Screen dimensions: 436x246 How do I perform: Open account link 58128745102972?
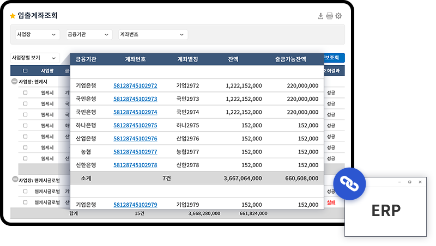(x=135, y=85)
